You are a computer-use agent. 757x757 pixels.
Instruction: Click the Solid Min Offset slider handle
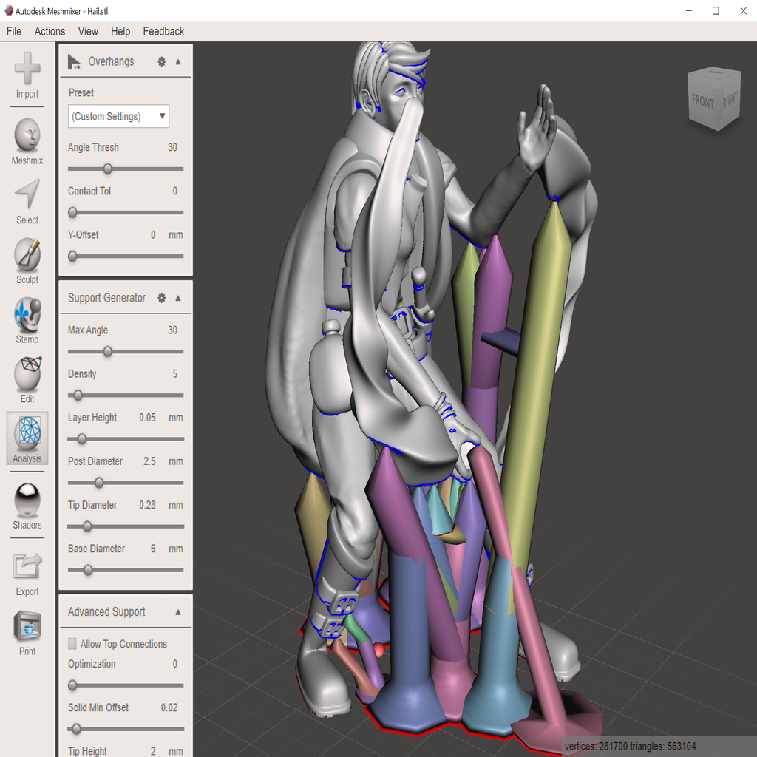76,729
